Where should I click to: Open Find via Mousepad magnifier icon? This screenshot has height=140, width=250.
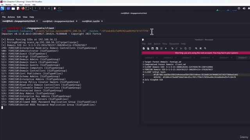(196, 48)
